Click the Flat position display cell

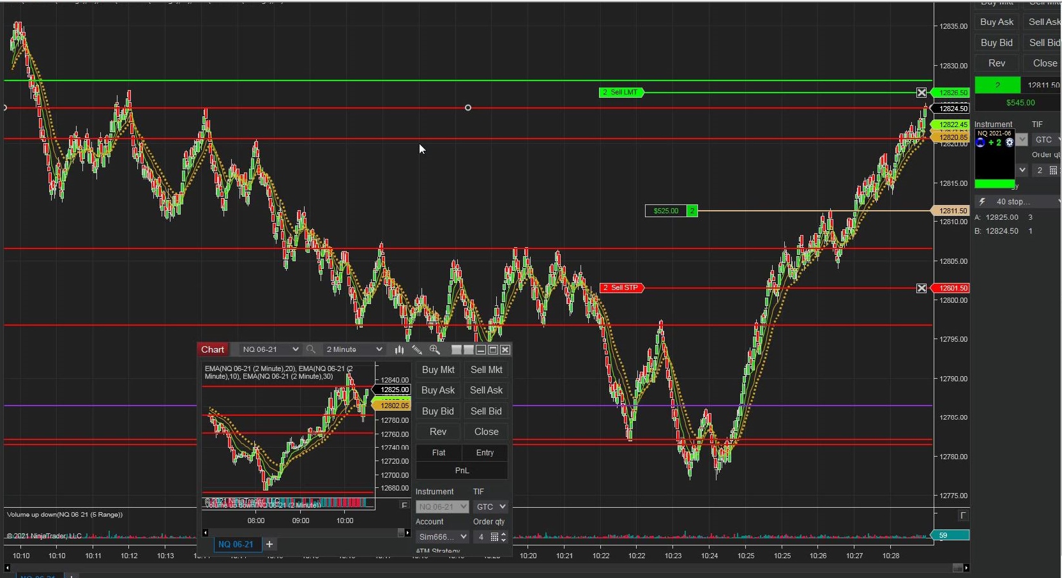coord(439,453)
